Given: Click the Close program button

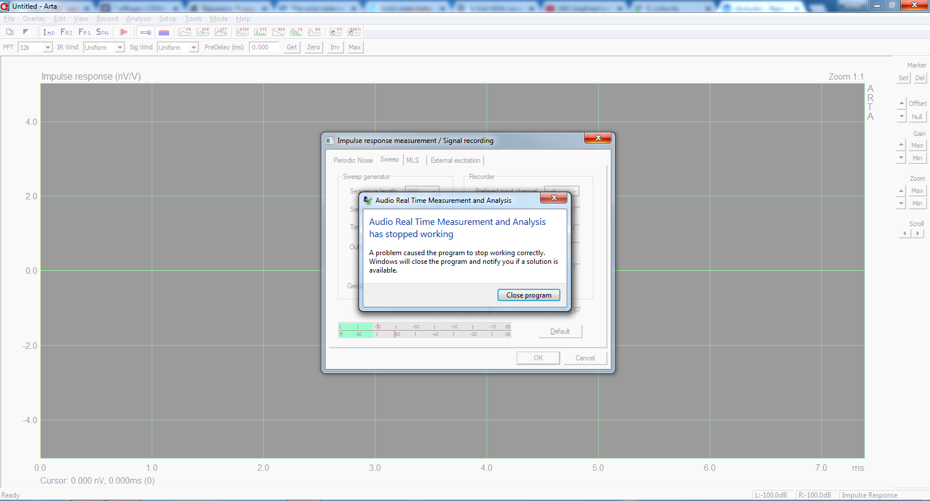Looking at the screenshot, I should (x=529, y=295).
